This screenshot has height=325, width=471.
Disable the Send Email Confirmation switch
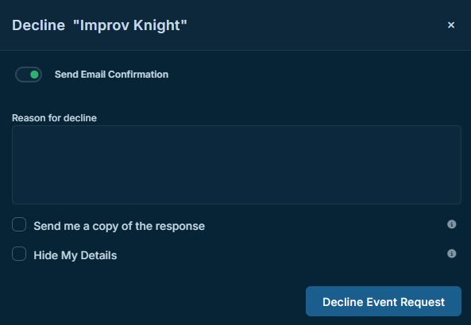point(29,75)
